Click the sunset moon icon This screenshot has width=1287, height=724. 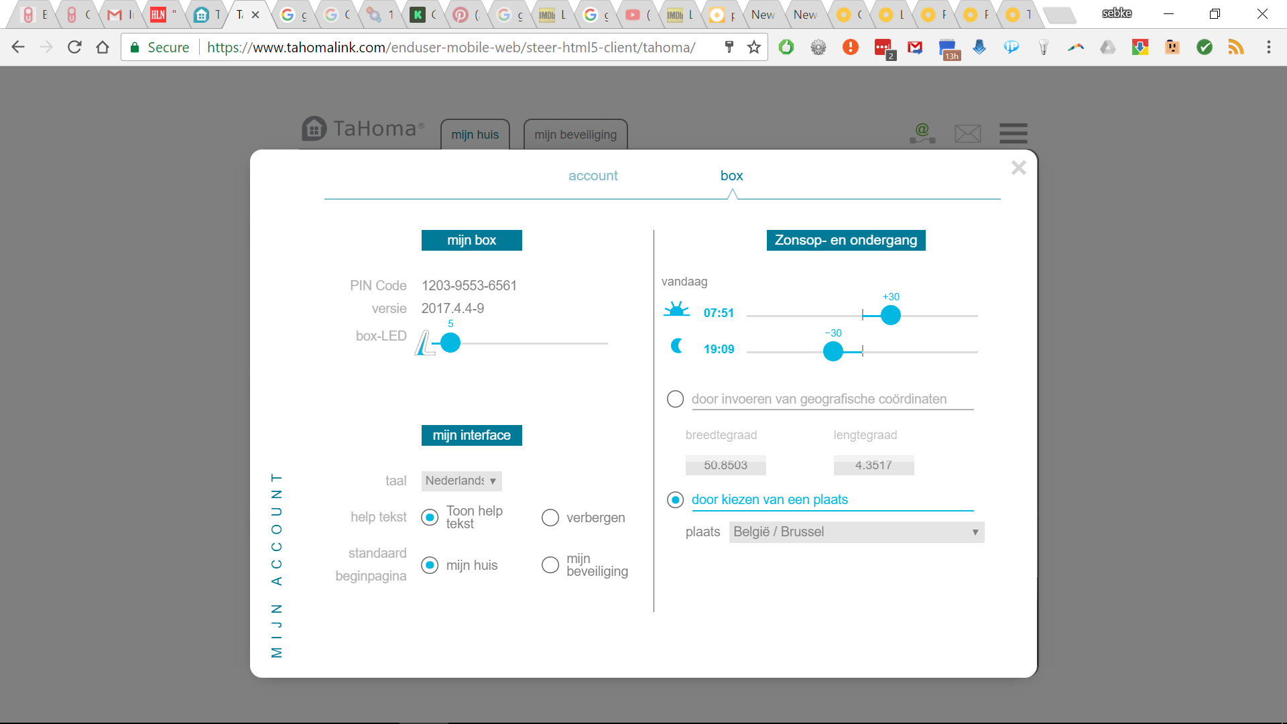pos(677,346)
